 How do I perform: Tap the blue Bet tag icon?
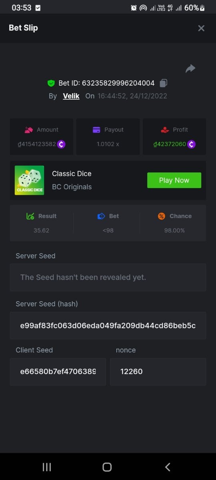point(101,216)
